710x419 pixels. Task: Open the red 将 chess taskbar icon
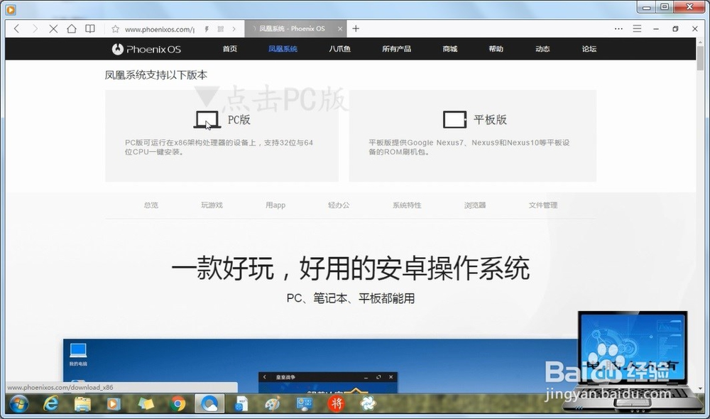point(336,403)
